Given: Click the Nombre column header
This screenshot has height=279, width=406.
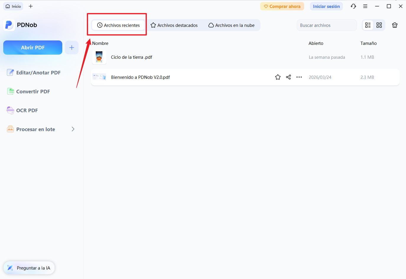Looking at the screenshot, I should tap(100, 43).
